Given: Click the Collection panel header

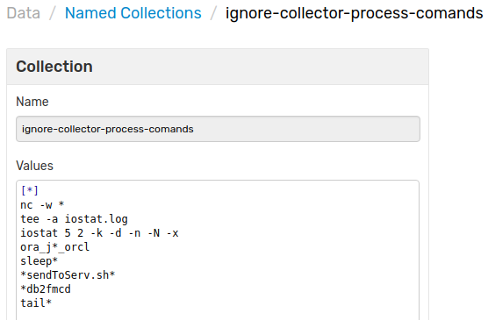Looking at the screenshot, I should 218,67.
